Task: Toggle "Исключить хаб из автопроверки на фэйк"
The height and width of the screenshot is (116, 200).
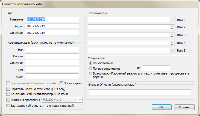Action: pyautogui.click(x=8, y=94)
